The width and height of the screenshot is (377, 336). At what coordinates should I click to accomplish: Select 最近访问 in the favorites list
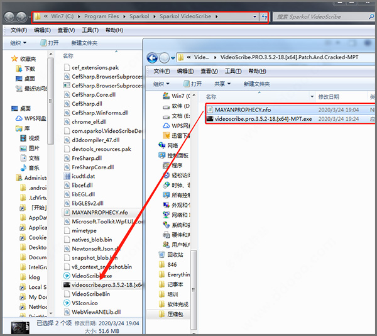31,89
